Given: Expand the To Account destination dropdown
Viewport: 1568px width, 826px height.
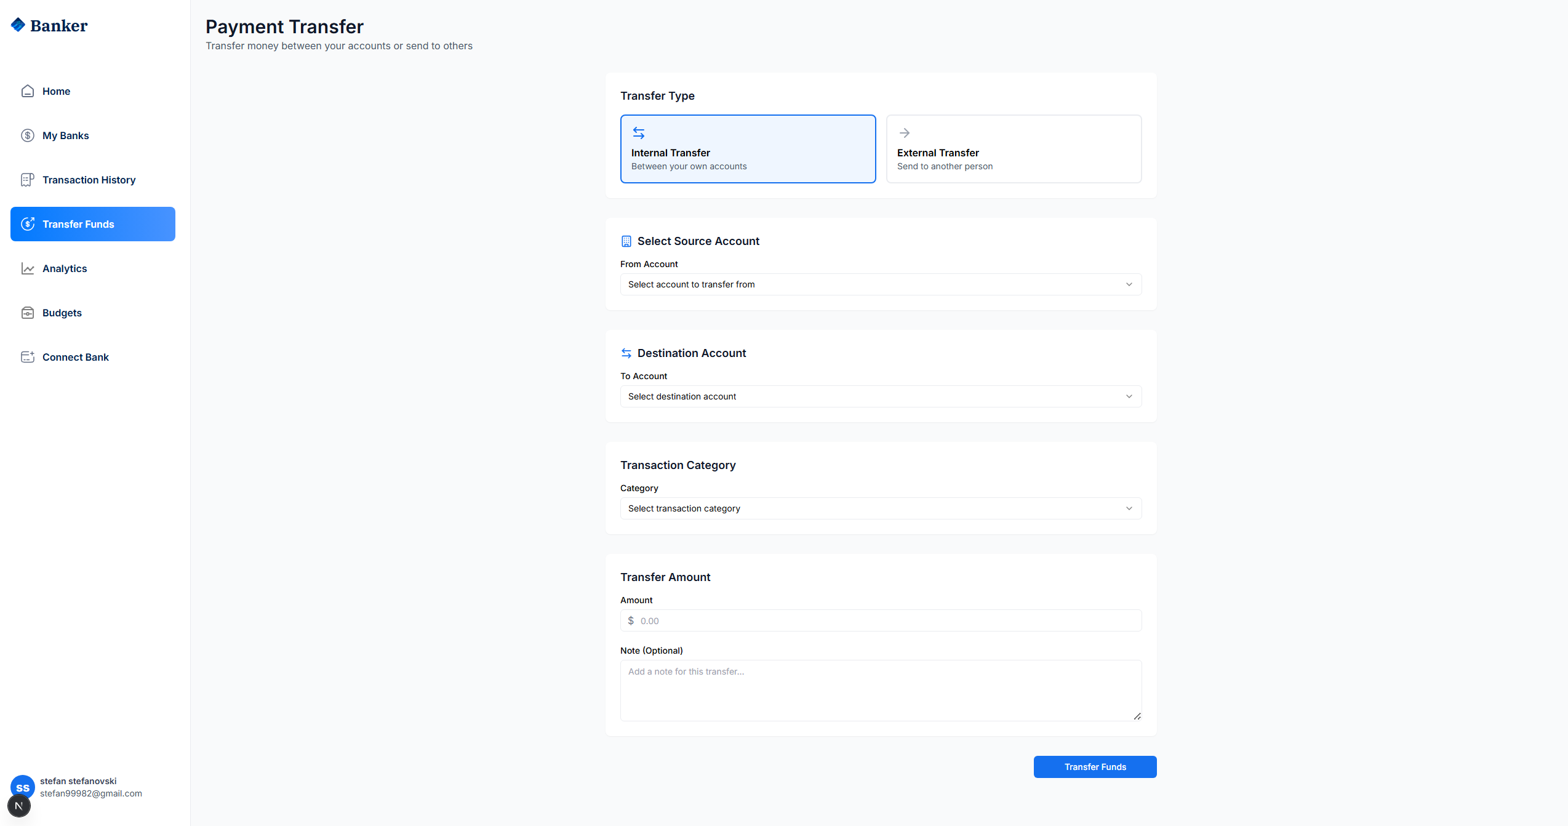Looking at the screenshot, I should point(881,396).
